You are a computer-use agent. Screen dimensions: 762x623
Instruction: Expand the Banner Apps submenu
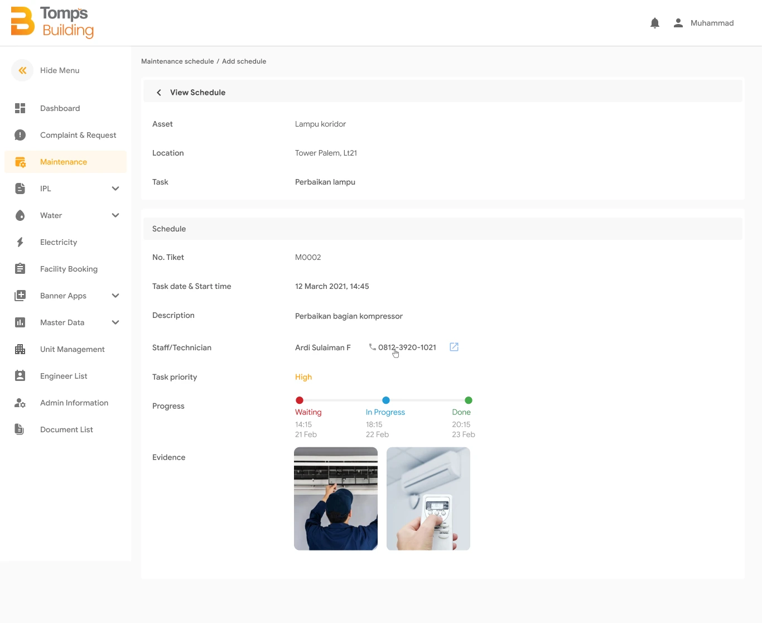click(115, 295)
